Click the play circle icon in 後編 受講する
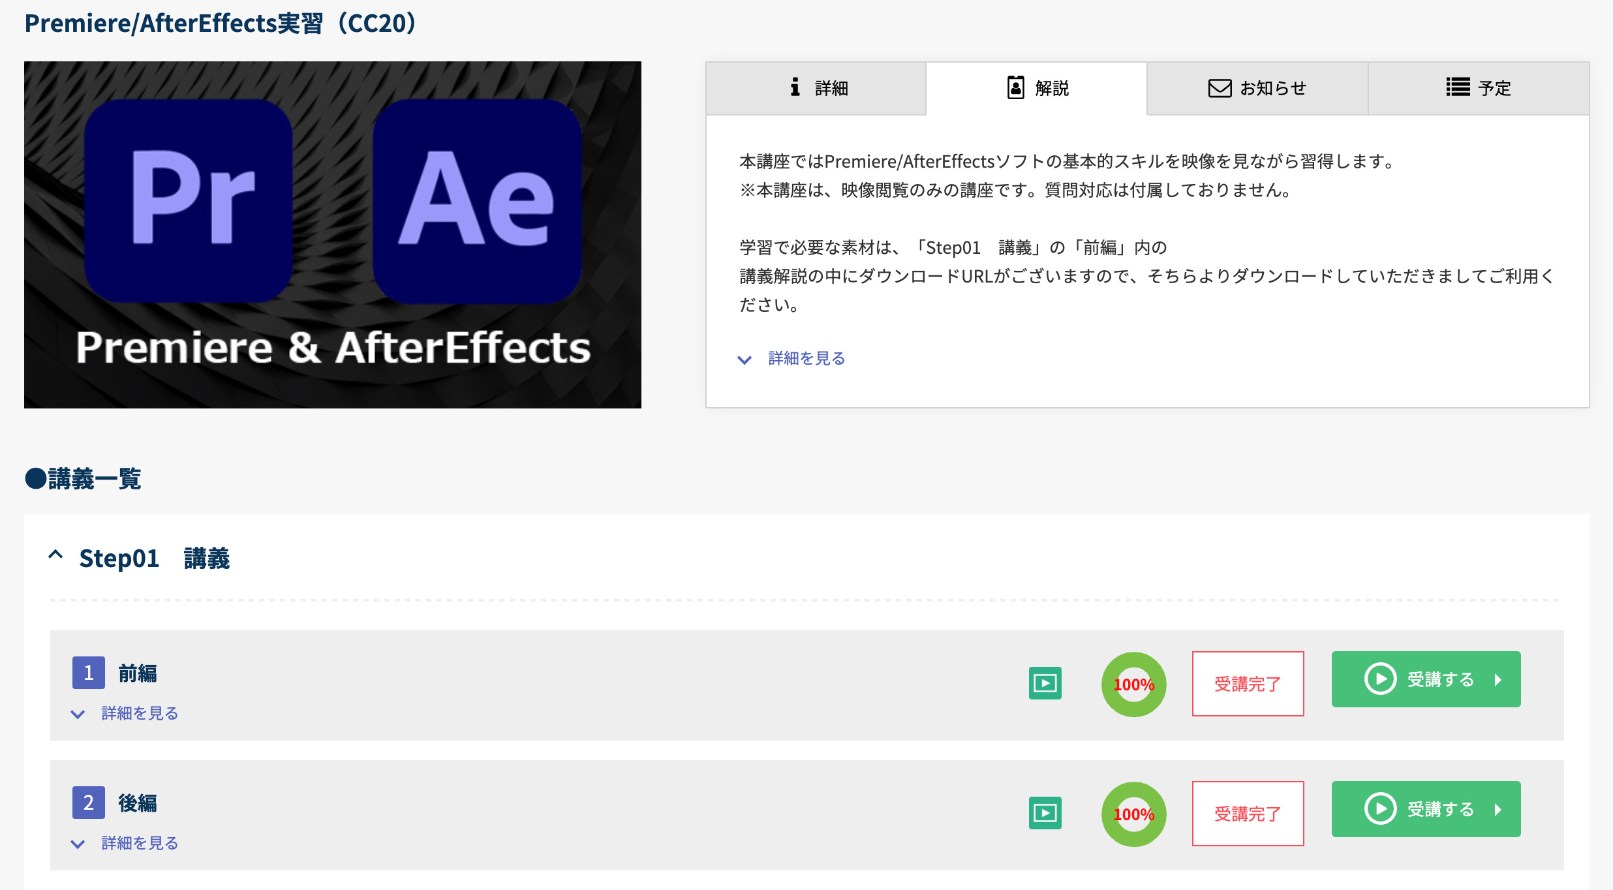Viewport: 1613px width, 890px height. [1381, 809]
